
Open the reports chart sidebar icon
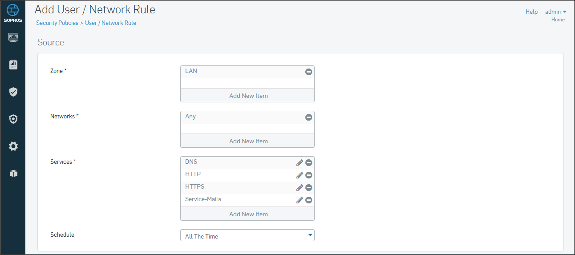13,65
